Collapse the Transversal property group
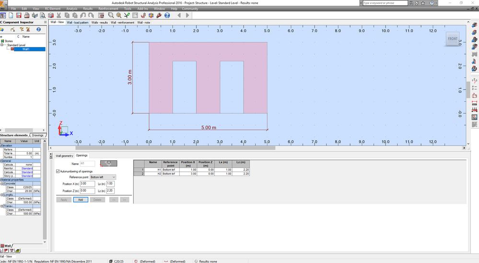Image resolution: width=479 pixels, height=263 pixels. pos(2,206)
